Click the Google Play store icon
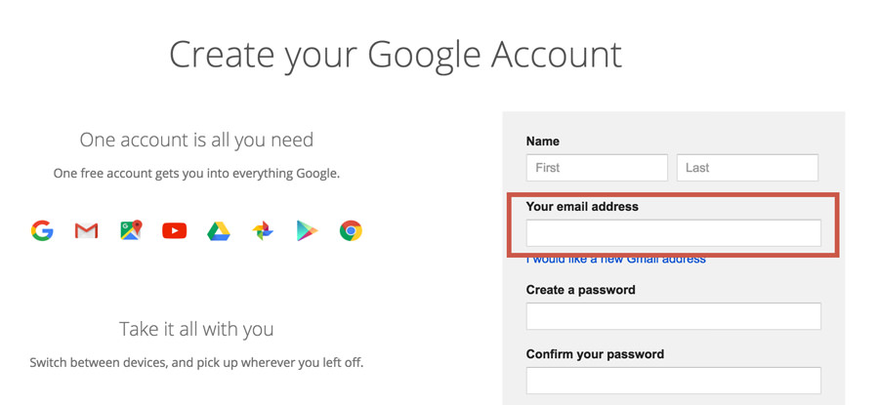 [x=307, y=230]
